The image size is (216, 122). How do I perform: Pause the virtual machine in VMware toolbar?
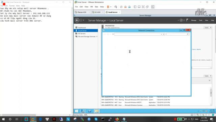coord(108,7)
